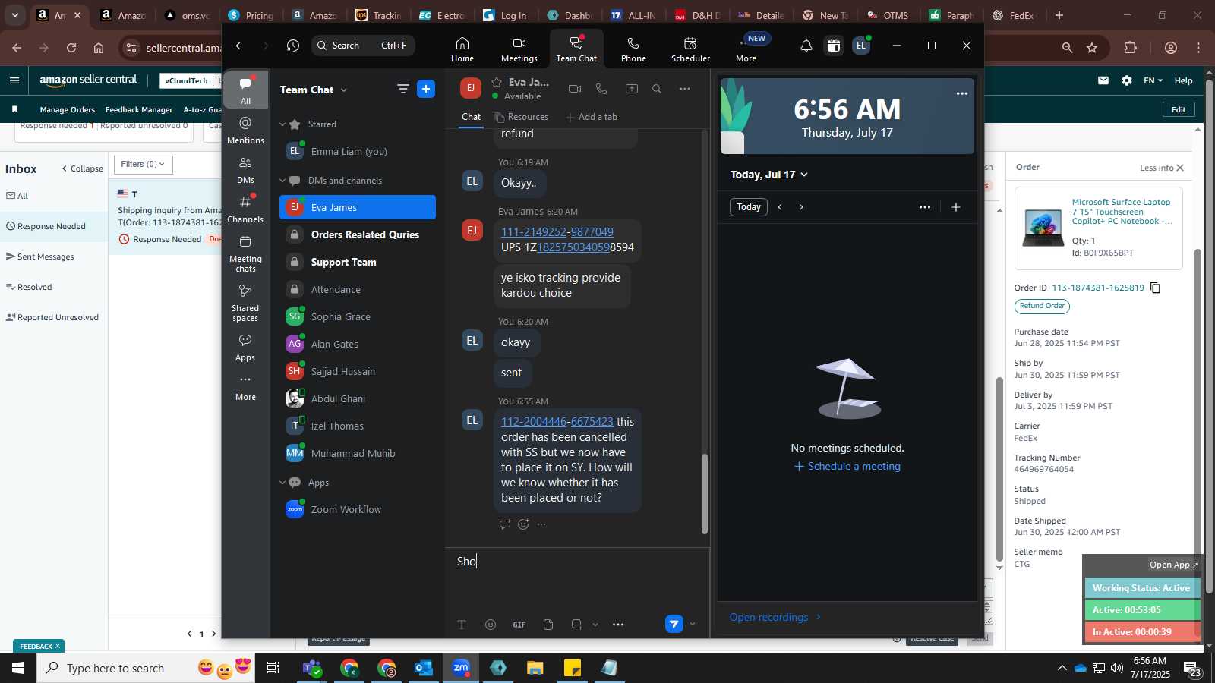
Task: Open Zoom notifications bell
Action: click(806, 46)
